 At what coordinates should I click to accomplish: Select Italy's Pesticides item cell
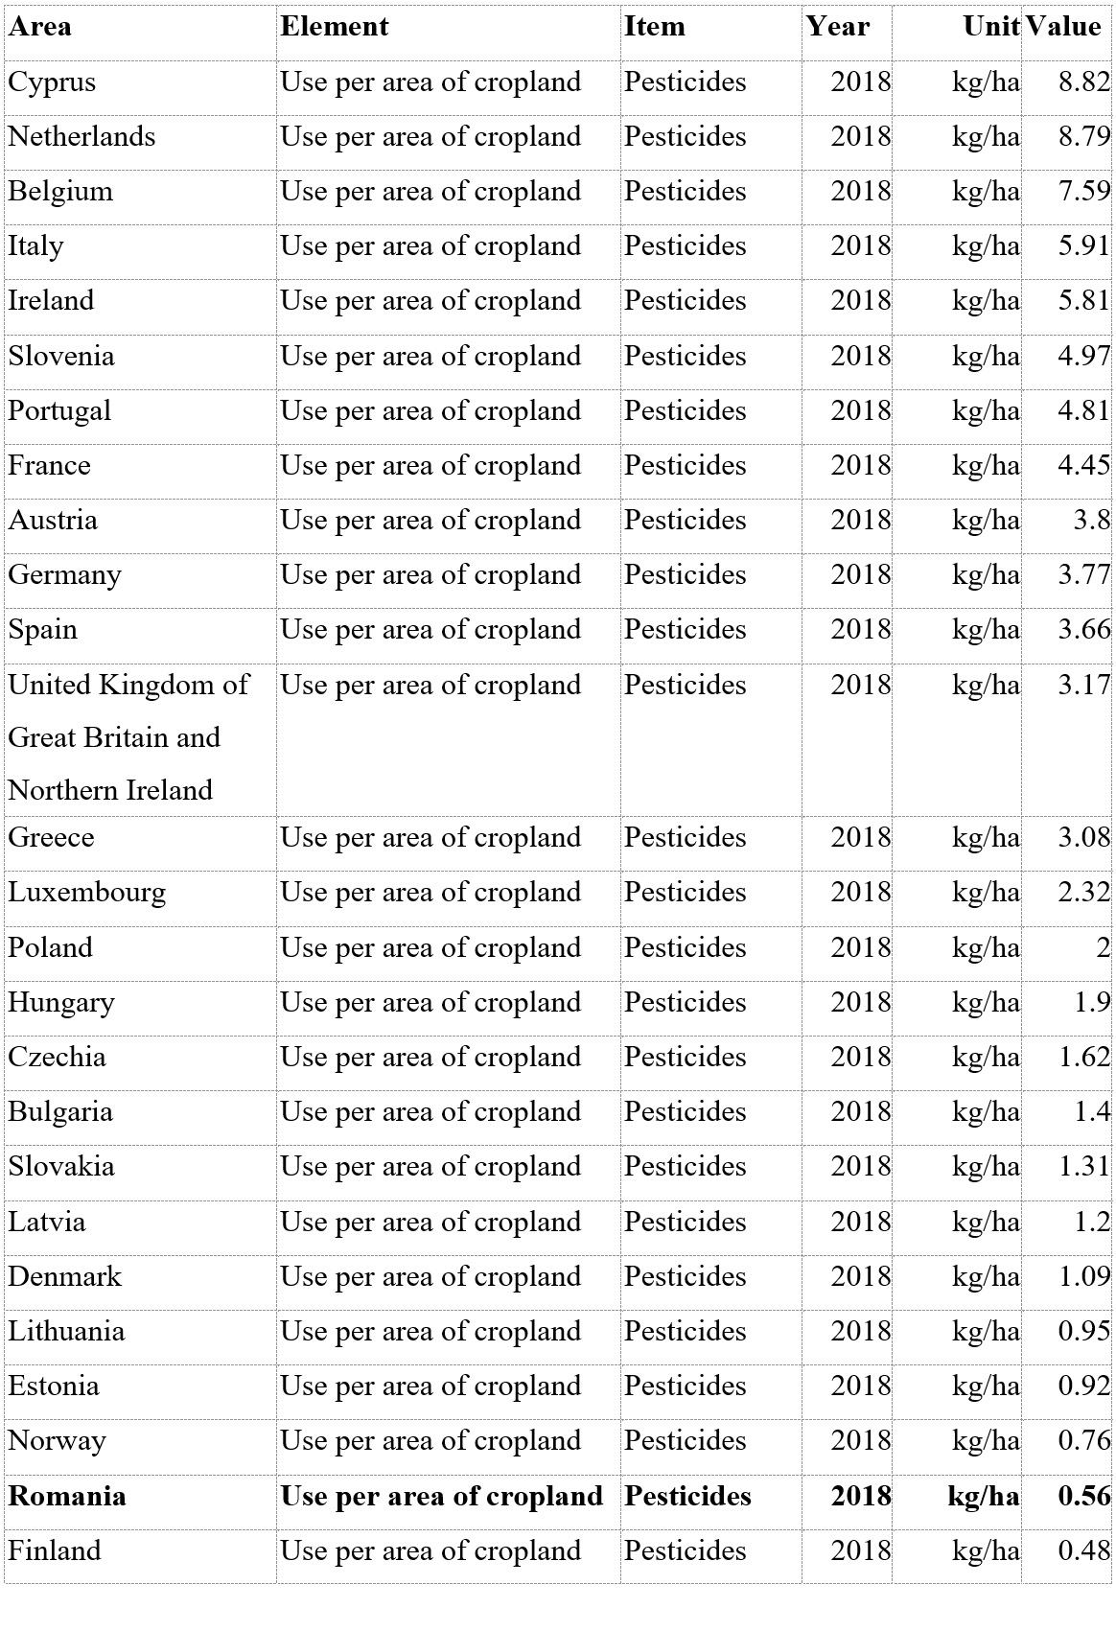pos(686,245)
